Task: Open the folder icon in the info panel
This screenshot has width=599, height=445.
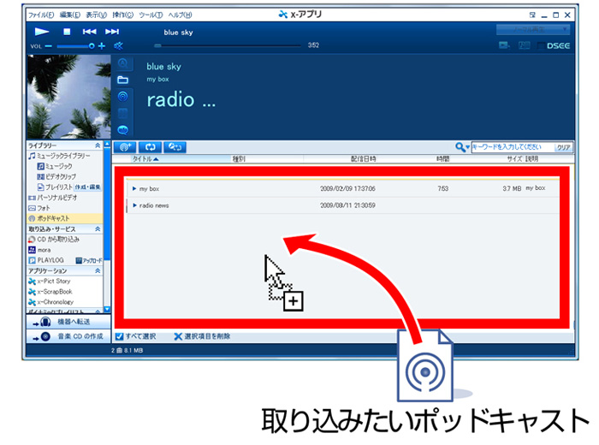Action: 123,80
